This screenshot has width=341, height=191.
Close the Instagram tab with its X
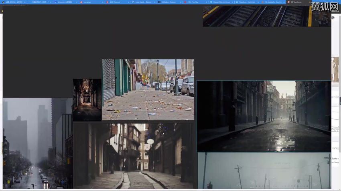(x=103, y=2)
